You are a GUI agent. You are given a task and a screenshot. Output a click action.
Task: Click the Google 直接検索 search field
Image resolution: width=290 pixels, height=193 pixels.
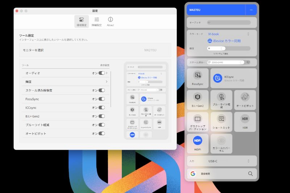221,174
